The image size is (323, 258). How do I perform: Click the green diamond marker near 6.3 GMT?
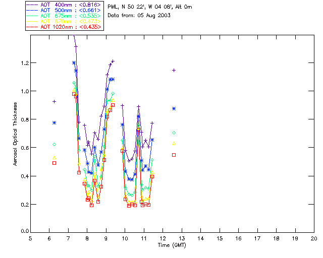coord(54,144)
